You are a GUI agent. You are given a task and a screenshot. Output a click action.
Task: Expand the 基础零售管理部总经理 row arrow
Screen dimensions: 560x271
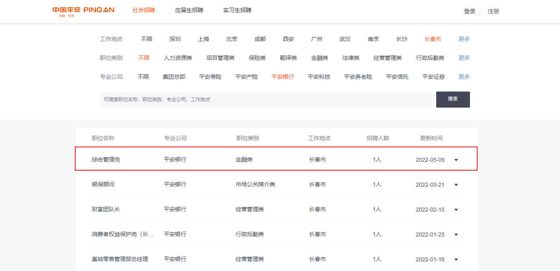[456, 260]
